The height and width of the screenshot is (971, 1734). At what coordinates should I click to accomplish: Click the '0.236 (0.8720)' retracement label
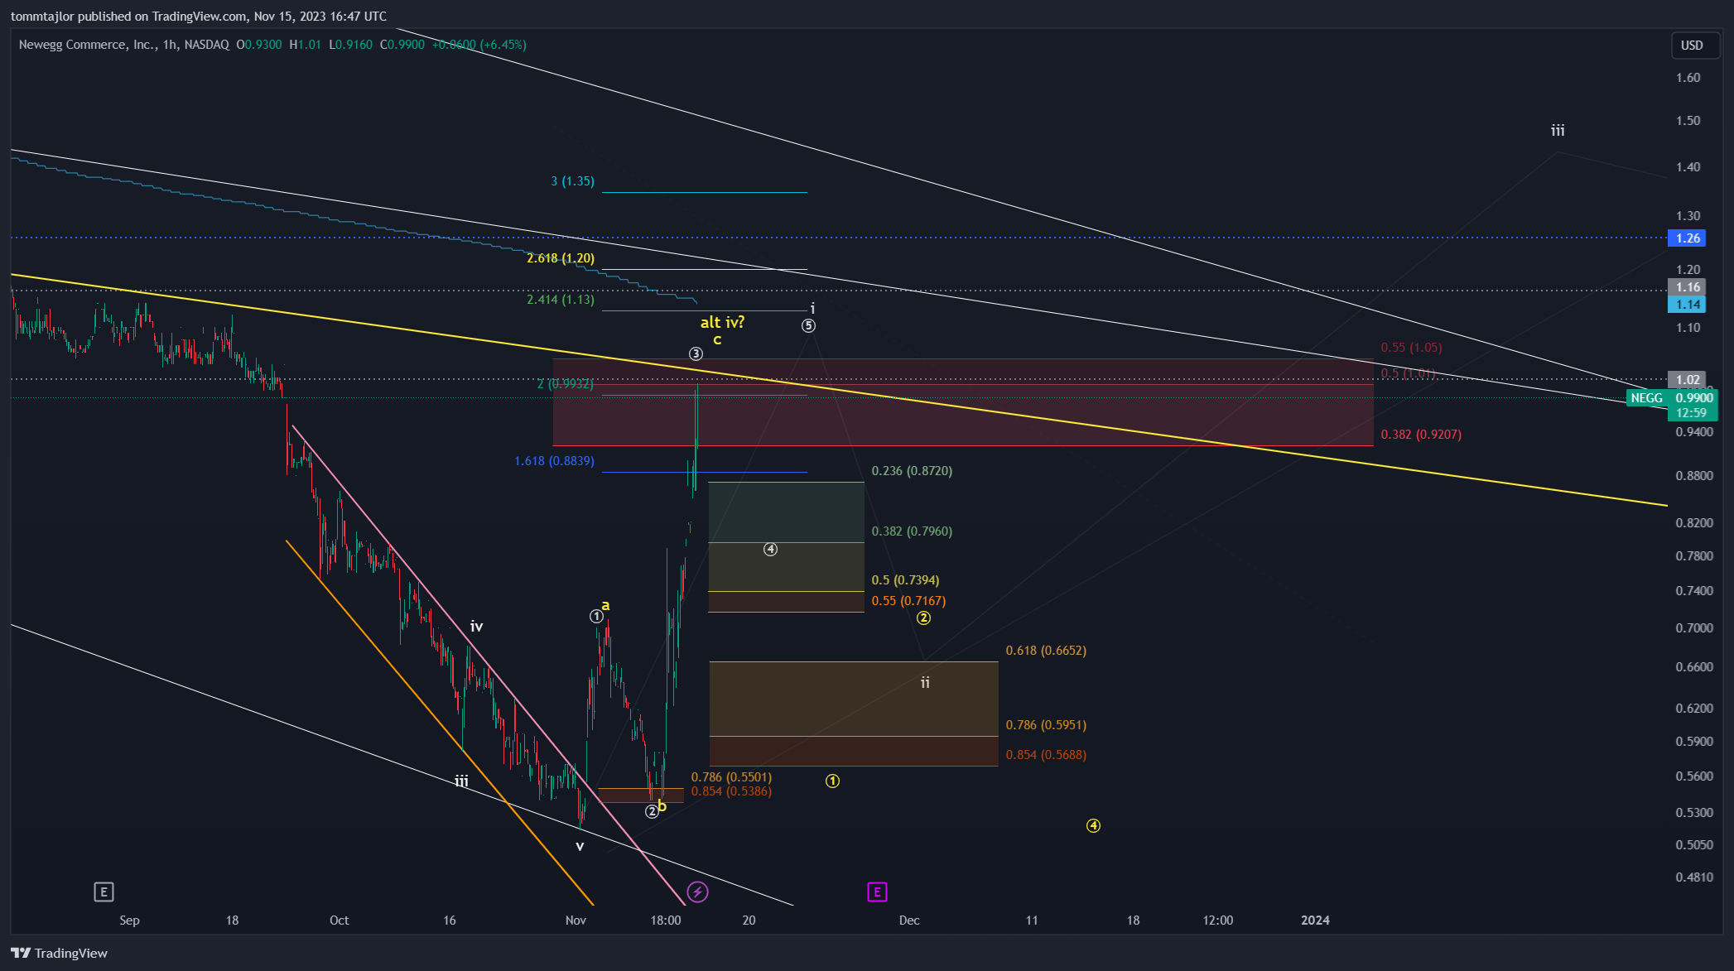912,471
